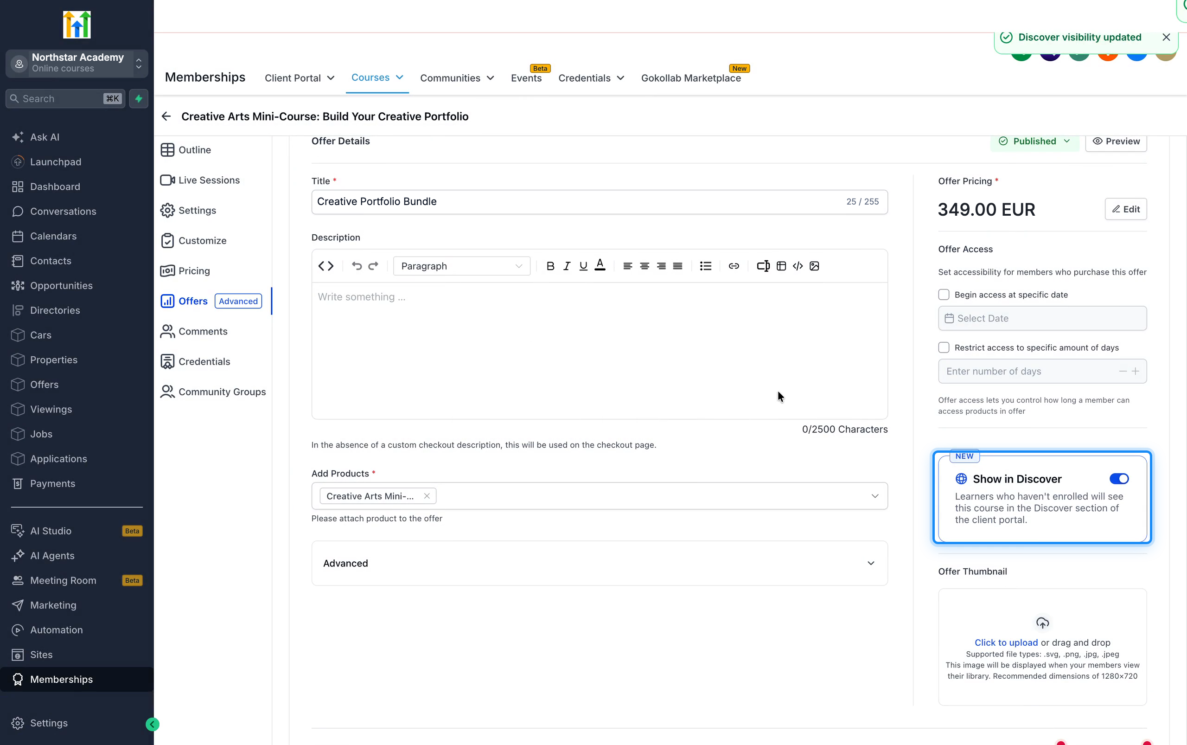Apply underline formatting in description editor
1187x745 pixels.
(583, 266)
